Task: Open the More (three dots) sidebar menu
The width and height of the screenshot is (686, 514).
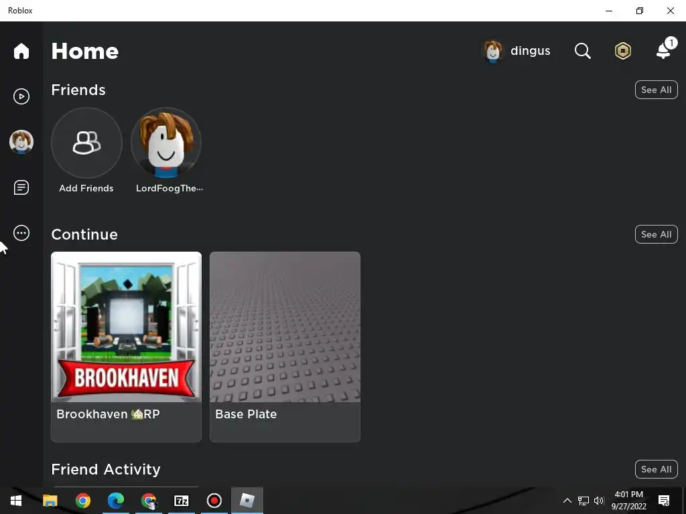Action: (x=21, y=233)
